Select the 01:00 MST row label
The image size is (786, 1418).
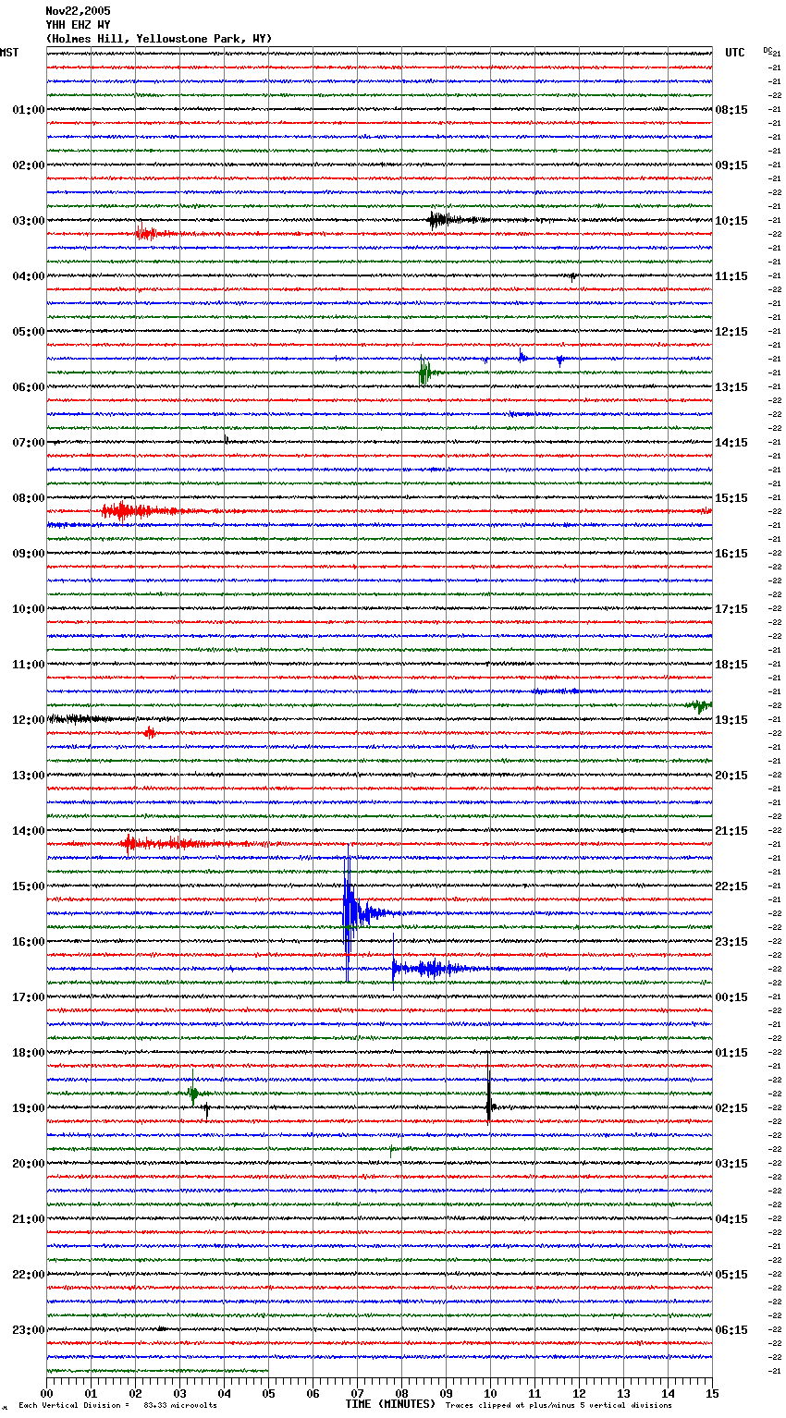28,110
